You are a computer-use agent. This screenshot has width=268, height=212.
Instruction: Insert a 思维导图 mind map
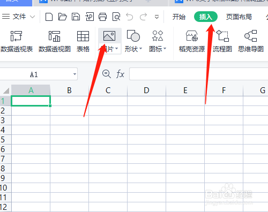[x=251, y=41]
